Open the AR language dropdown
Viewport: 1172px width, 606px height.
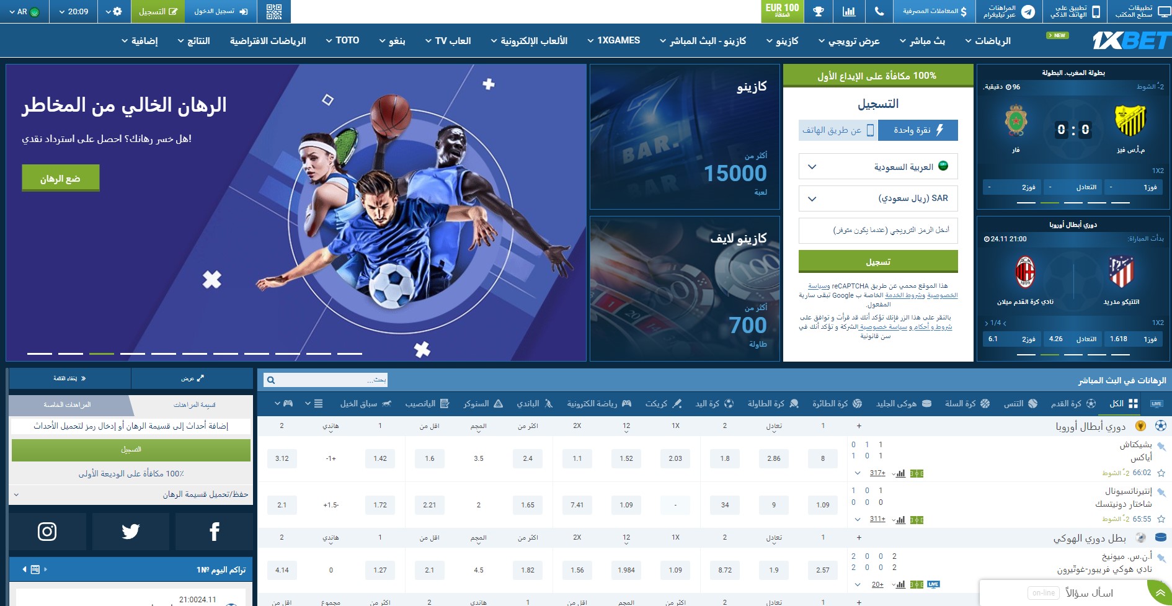[x=24, y=11]
